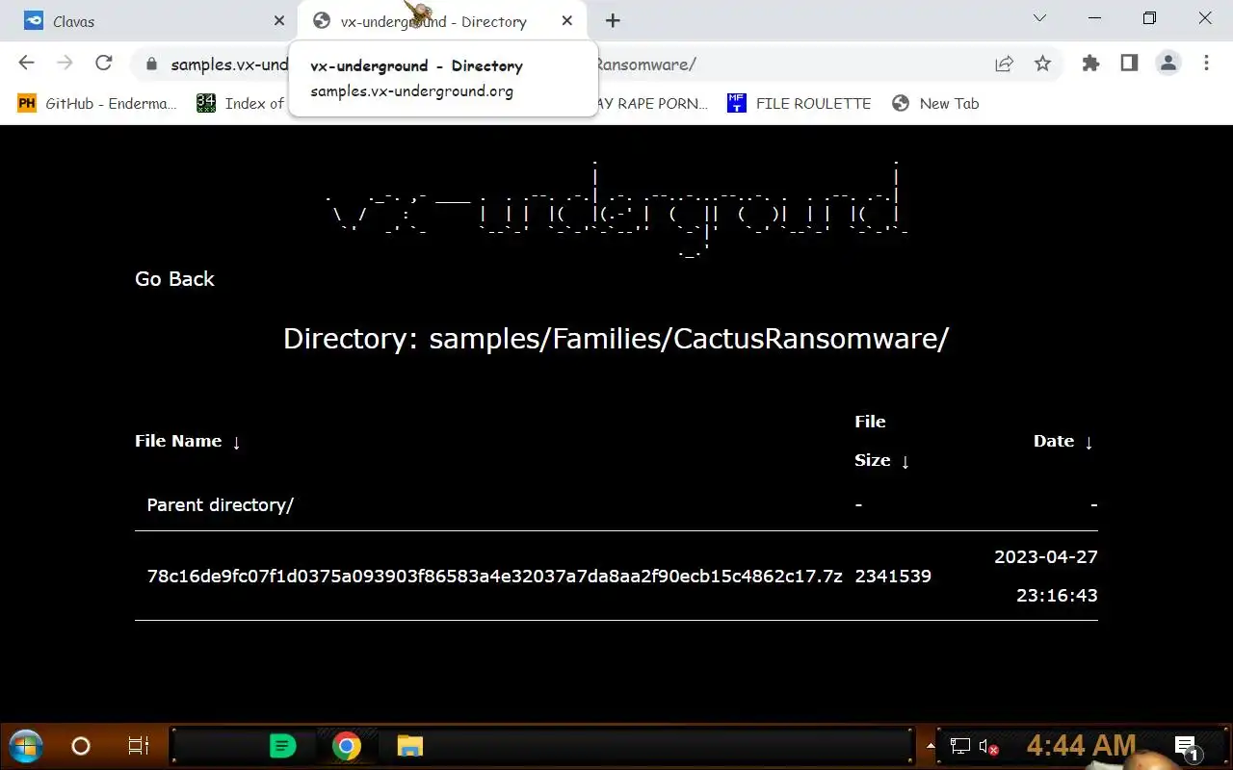Select the vx-underground Directory tab

click(433, 20)
